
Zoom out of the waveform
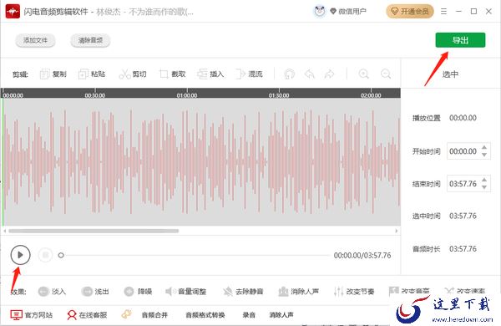point(386,74)
